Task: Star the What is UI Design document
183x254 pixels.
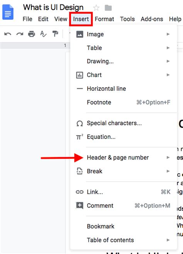Action: pyautogui.click(x=96, y=8)
